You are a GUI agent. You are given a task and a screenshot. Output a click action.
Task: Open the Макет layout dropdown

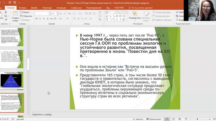(x=25, y=12)
